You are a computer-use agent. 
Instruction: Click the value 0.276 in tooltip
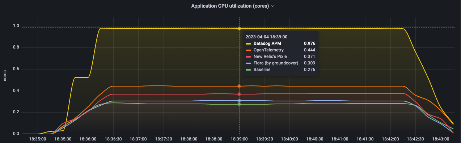point(309,70)
